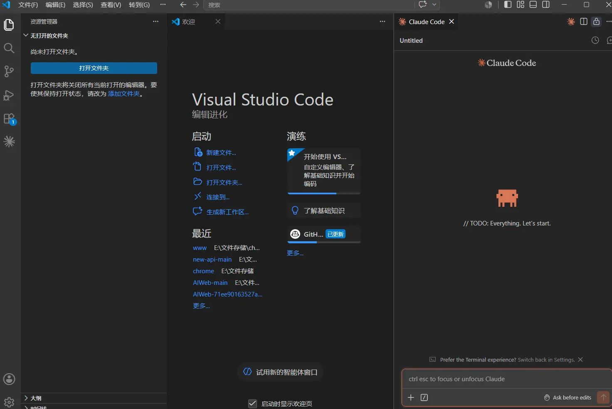
Task: Open the Search view in activity bar
Action: pyautogui.click(x=9, y=48)
